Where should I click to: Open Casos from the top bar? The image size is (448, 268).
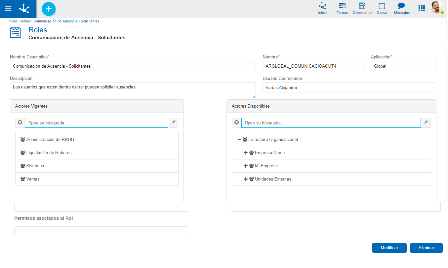[x=382, y=9]
